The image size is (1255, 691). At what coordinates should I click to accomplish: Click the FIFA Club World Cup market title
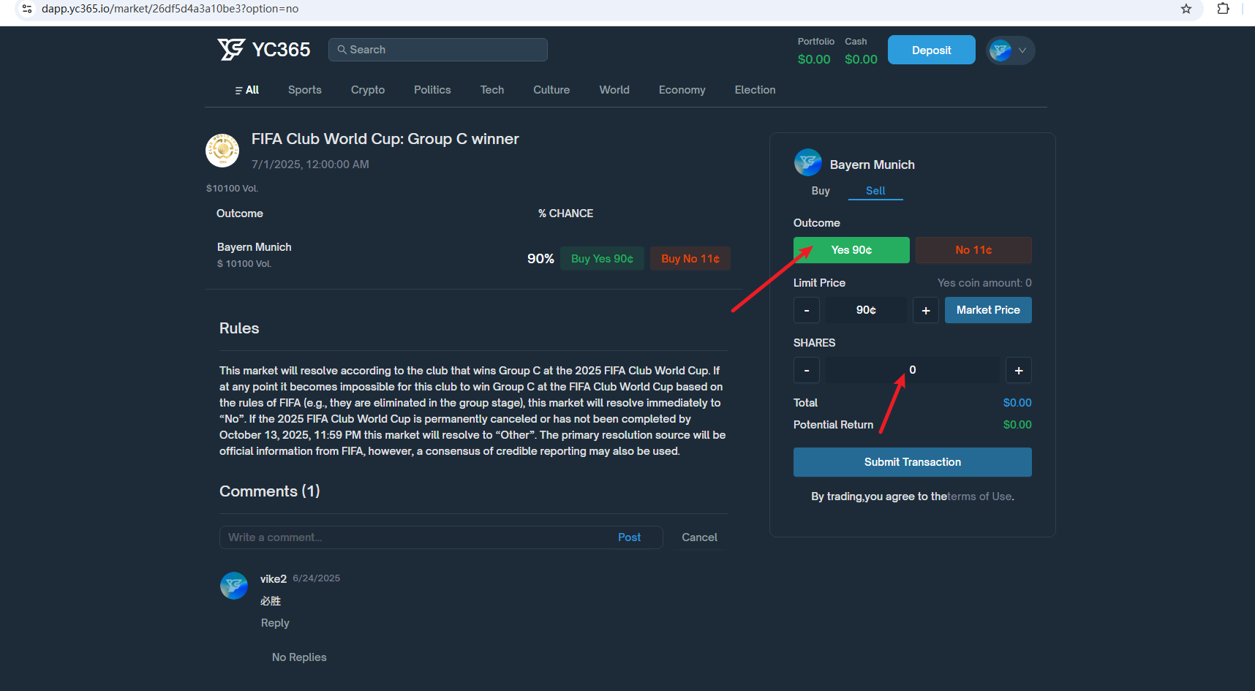point(385,139)
